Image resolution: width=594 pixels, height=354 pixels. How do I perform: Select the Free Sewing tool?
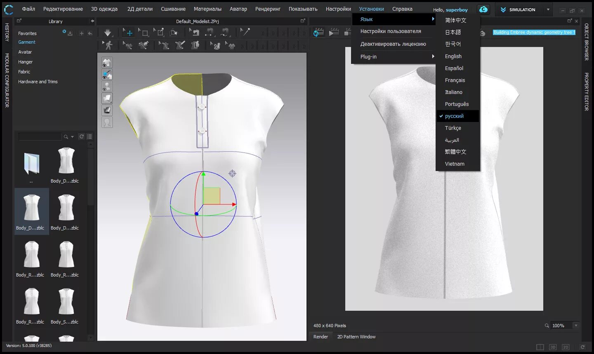click(x=225, y=33)
